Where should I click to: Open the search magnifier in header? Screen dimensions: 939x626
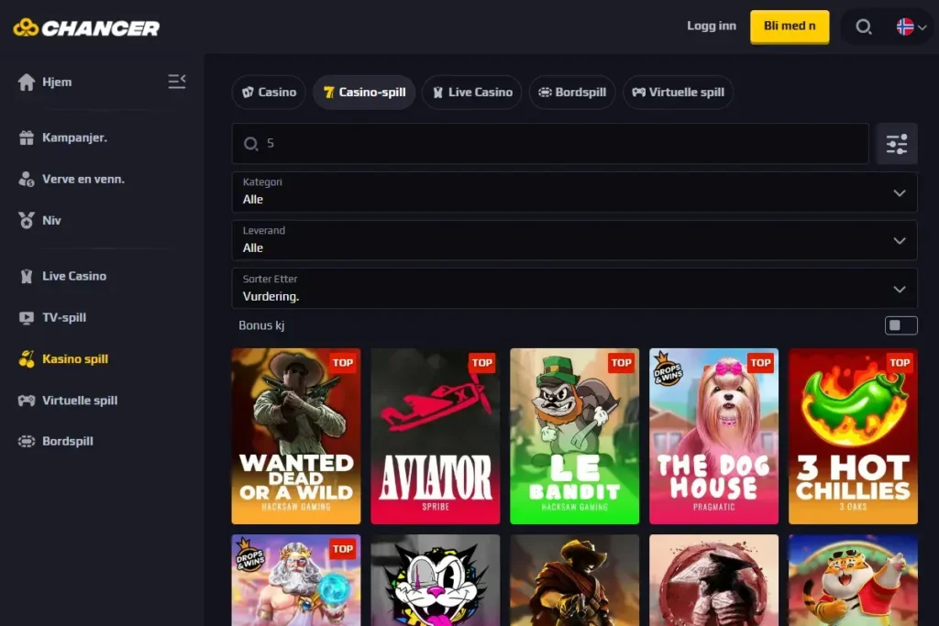[x=863, y=27]
